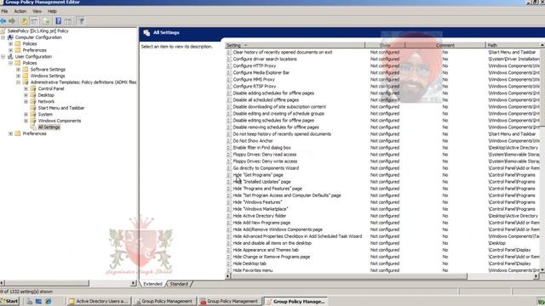Expand the Control Panel node
Viewport: 545px width, 306px height.
(26, 88)
